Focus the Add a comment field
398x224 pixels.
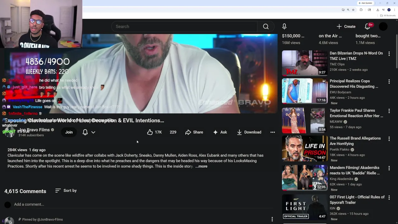click(143, 204)
